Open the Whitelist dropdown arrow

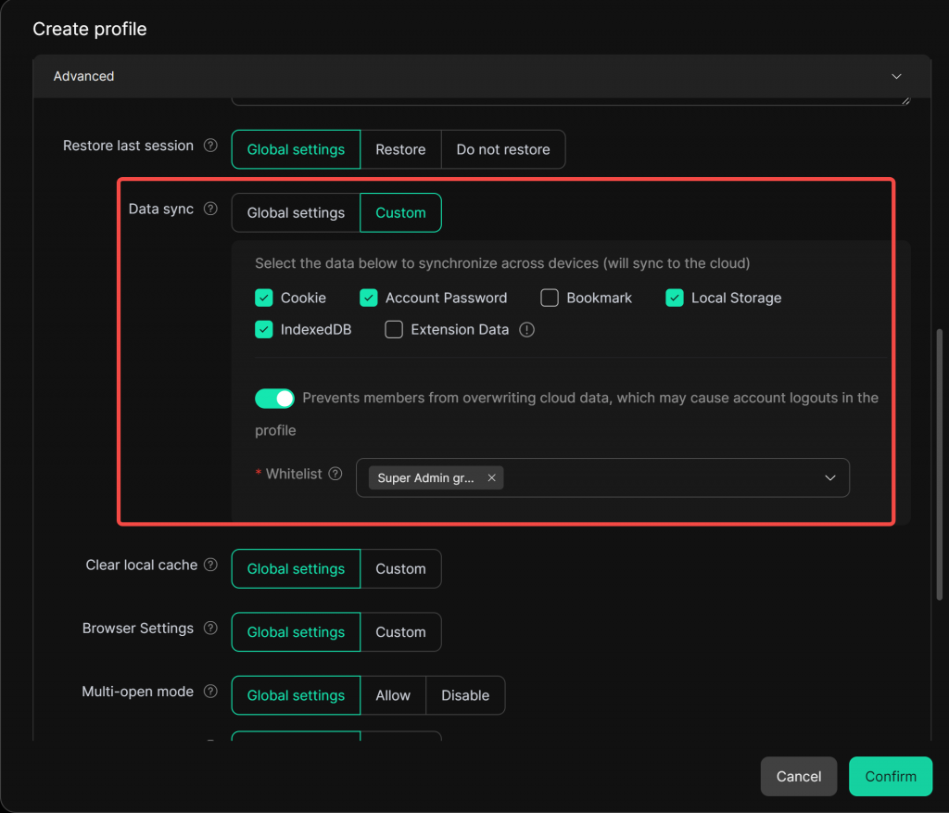(x=830, y=478)
